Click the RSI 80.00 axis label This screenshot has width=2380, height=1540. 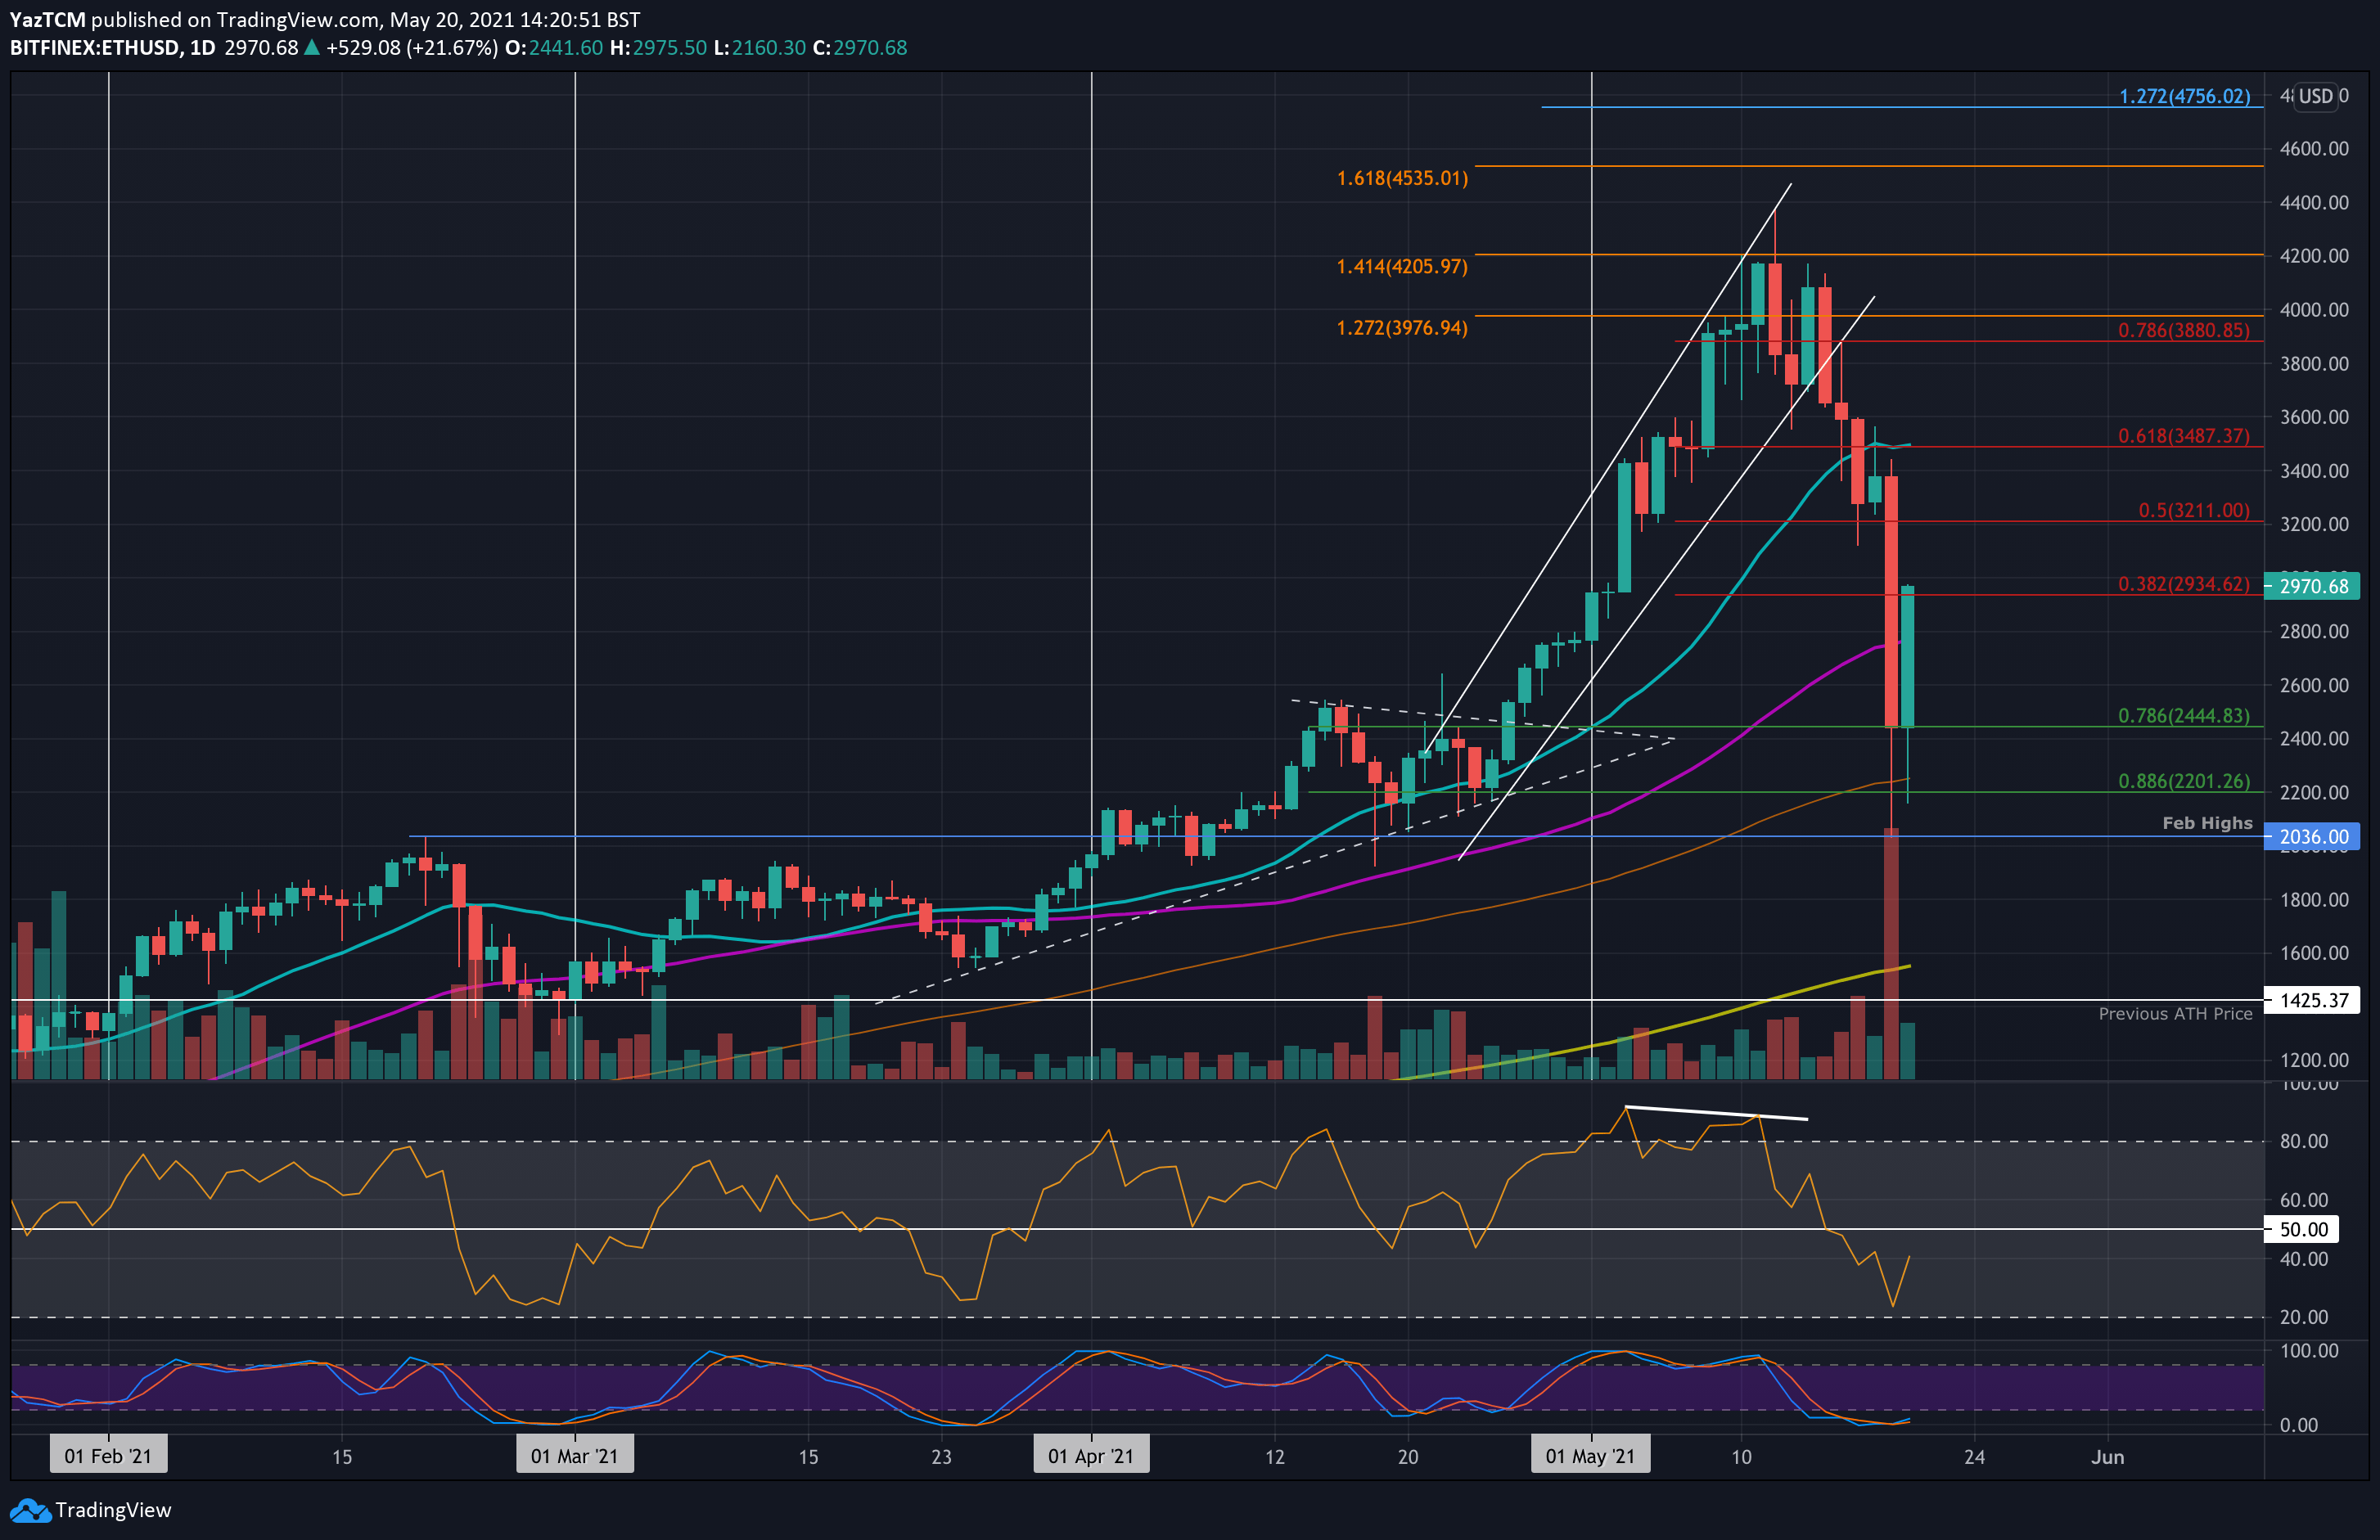click(2303, 1141)
